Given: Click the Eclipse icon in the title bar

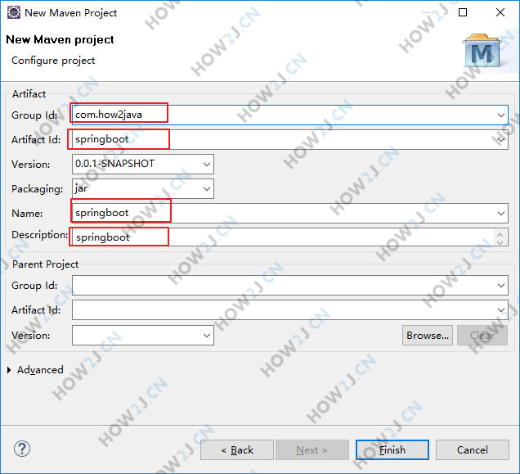Looking at the screenshot, I should [x=14, y=12].
